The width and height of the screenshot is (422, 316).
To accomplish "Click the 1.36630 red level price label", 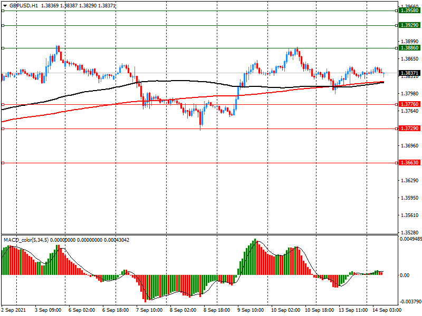I will tap(409, 163).
